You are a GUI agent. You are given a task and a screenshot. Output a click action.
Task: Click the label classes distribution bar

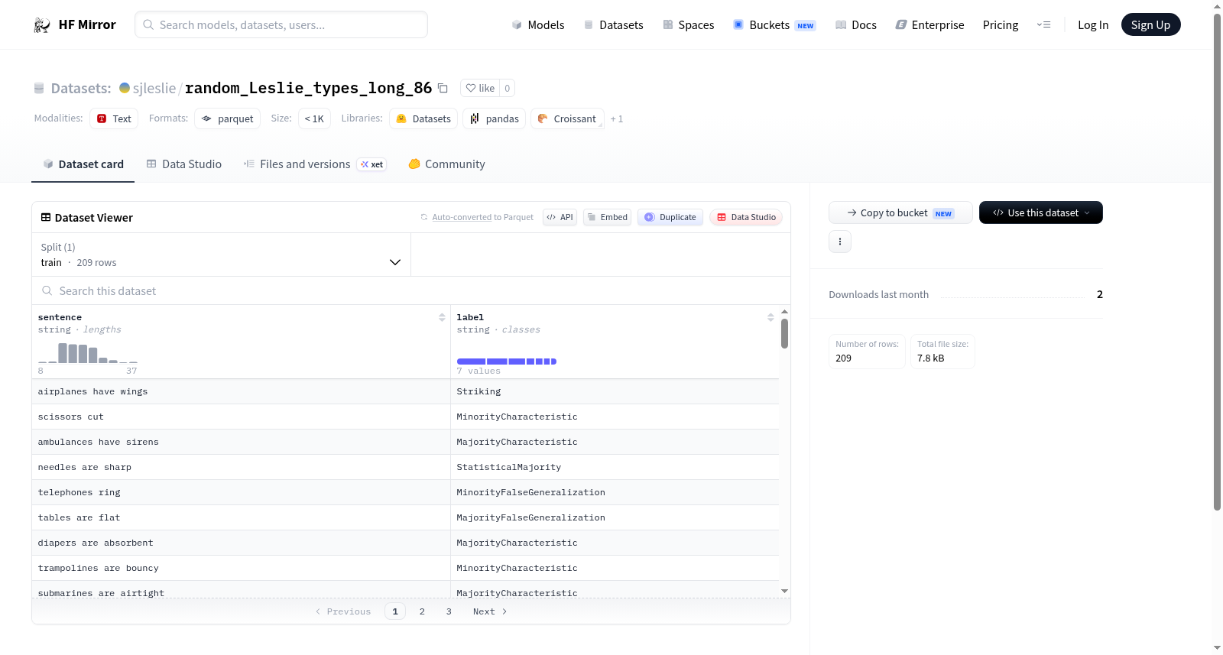(x=507, y=362)
